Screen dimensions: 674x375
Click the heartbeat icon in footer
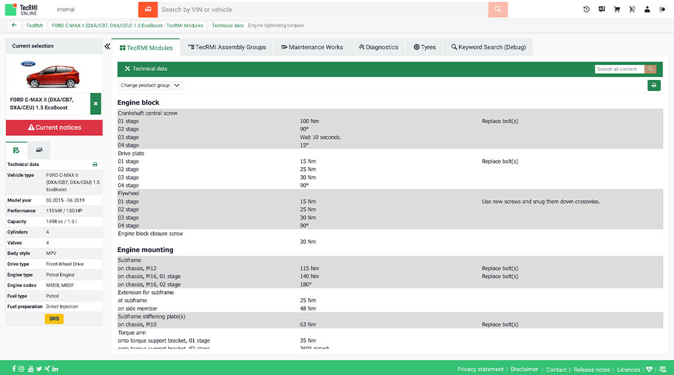point(649,370)
